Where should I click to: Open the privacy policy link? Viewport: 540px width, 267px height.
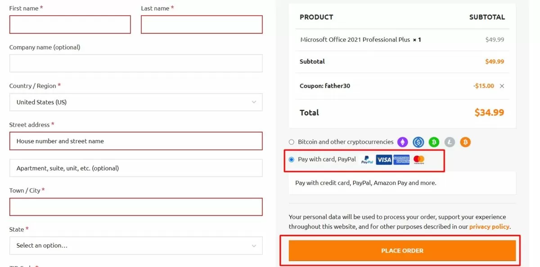489,227
